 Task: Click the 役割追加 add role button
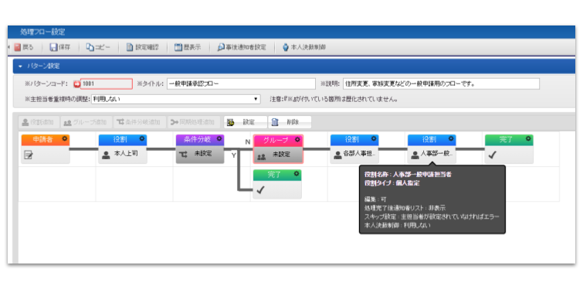coord(39,122)
